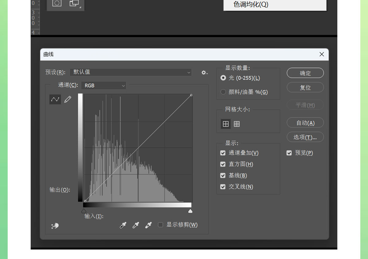Click the white point input slider triangle
Viewport: 368px width, 259px height.
(190, 211)
